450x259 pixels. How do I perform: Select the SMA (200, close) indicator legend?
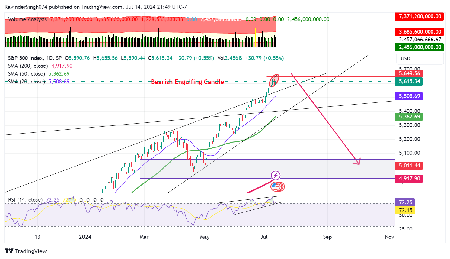[28, 66]
